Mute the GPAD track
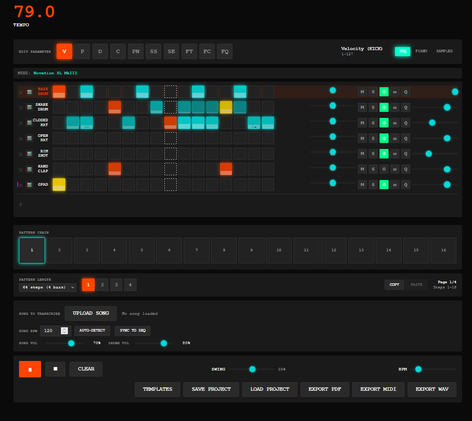Viewport: 472px width, 421px height. click(x=362, y=185)
